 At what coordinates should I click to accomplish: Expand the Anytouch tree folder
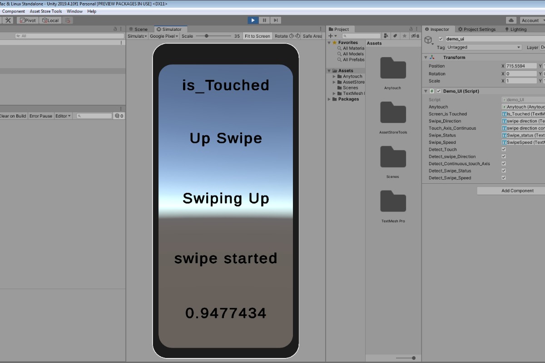(334, 76)
